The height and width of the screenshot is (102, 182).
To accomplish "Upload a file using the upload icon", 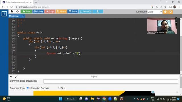I will coord(17,11).
